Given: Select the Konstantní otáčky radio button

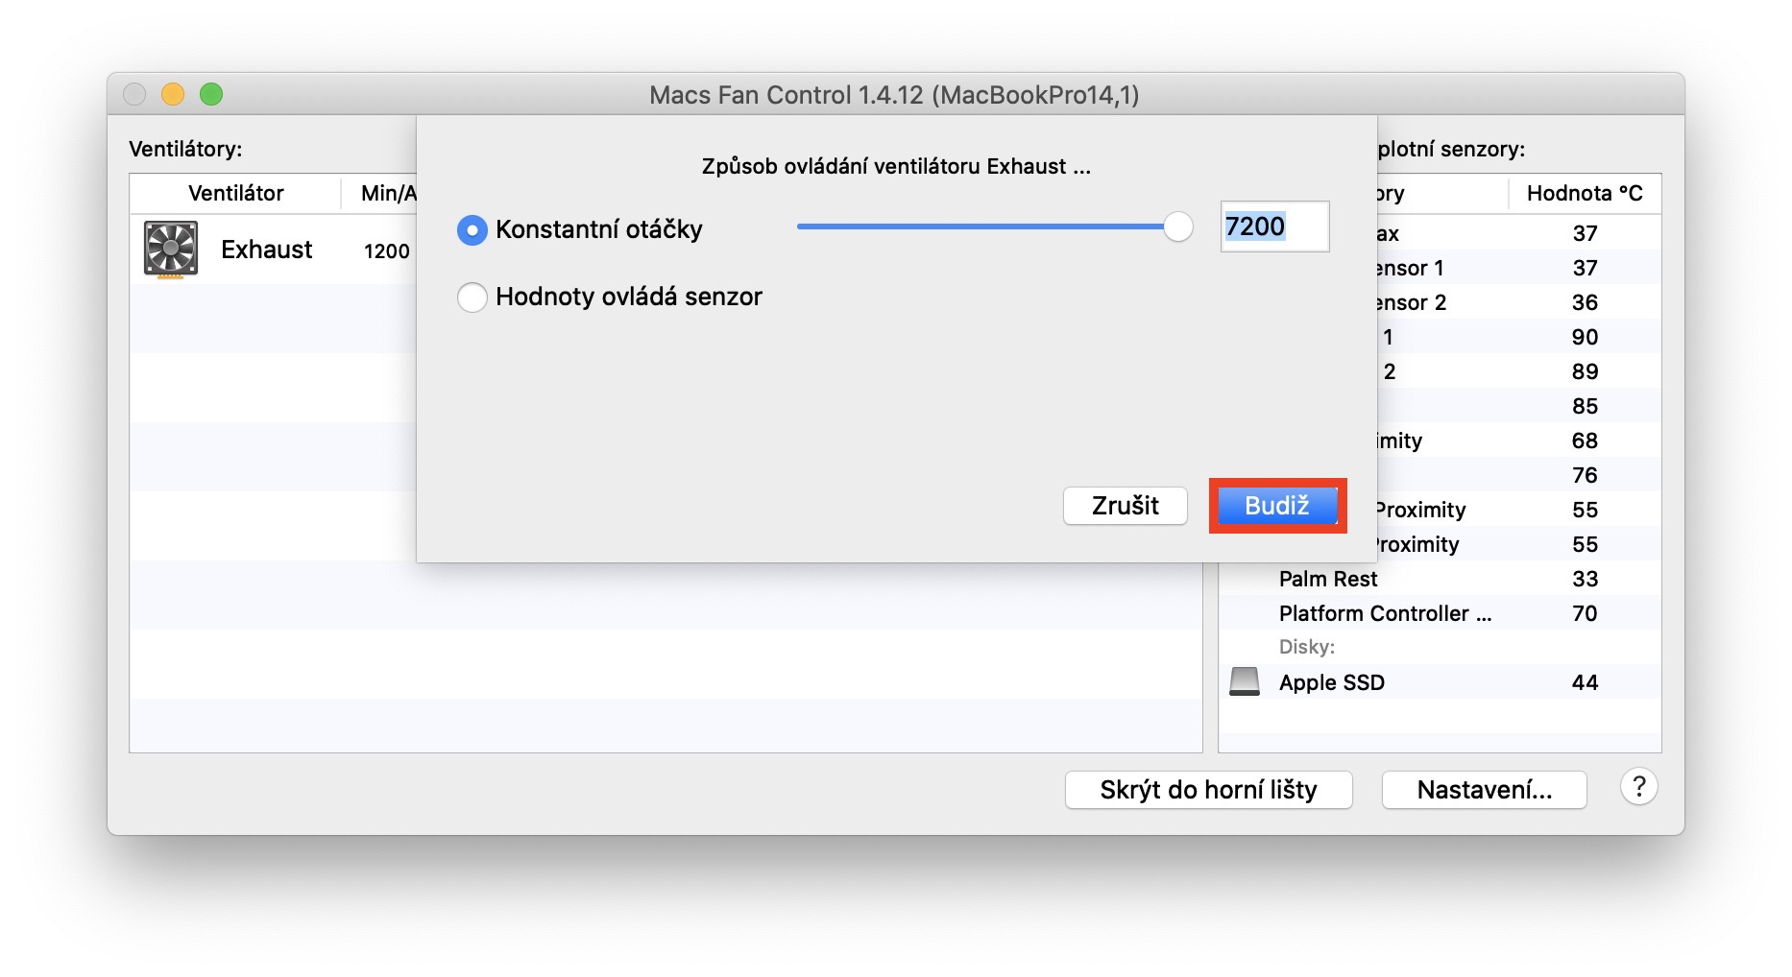Looking at the screenshot, I should [x=472, y=230].
